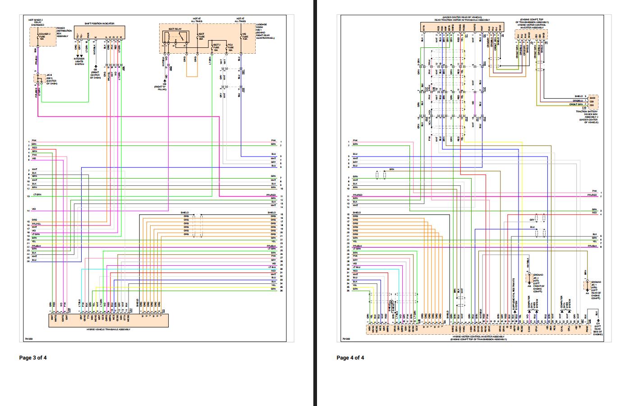Click ground symbol G8 at right center of dash

(x=96, y=67)
